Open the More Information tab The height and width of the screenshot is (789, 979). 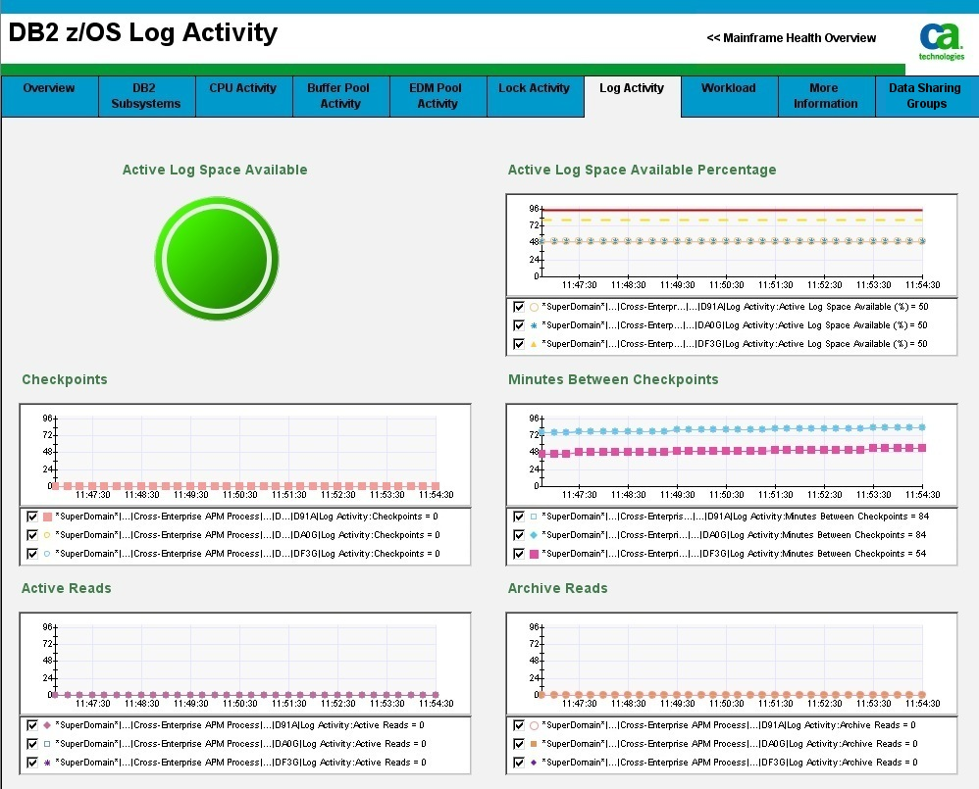(826, 96)
